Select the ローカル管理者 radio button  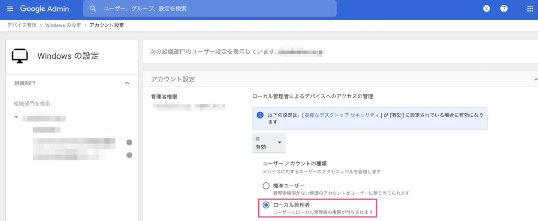[x=266, y=205]
